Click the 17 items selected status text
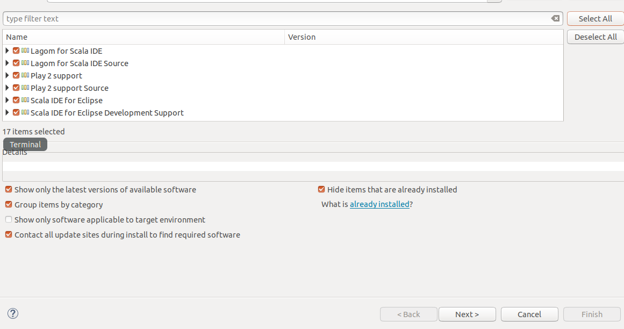 click(33, 132)
